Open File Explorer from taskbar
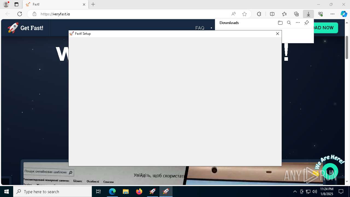Viewport: 350px width, 197px height. 126,192
